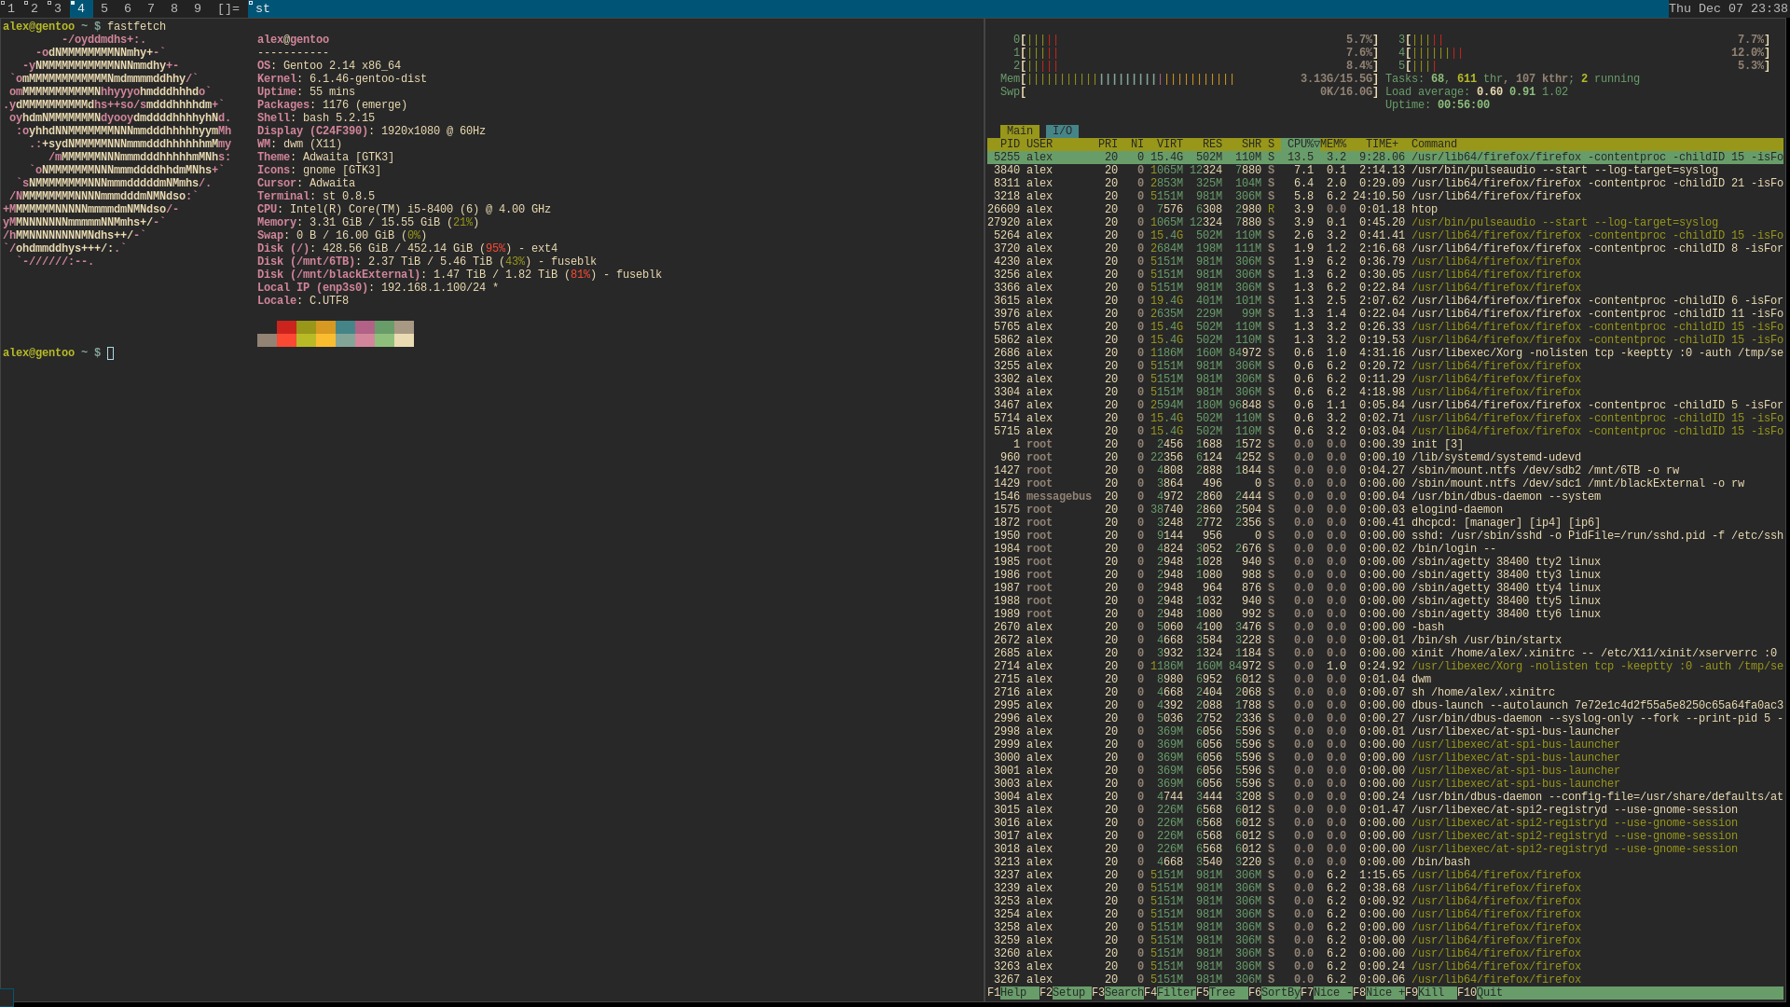Toggle sort on PID column header
The width and height of the screenshot is (1790, 1007).
pos(1010,145)
